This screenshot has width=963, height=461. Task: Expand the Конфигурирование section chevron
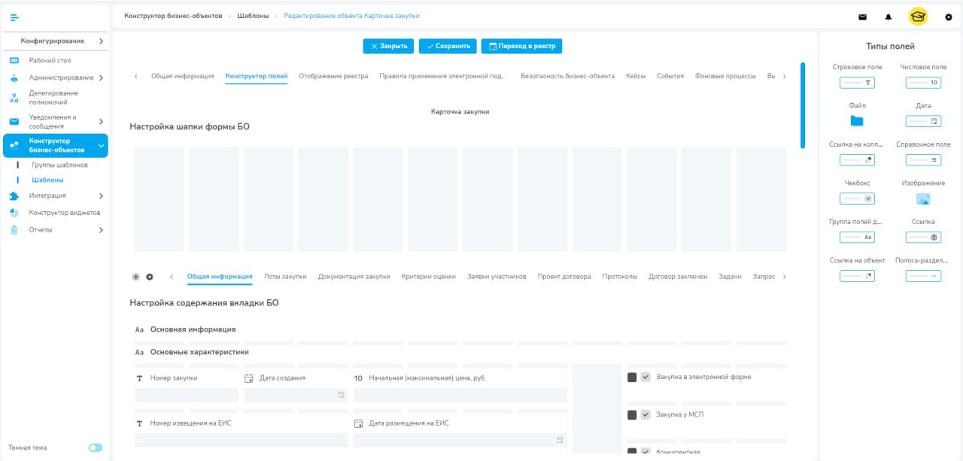click(x=101, y=41)
